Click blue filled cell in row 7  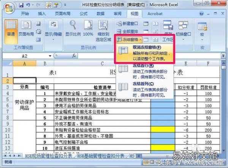(x=163, y=111)
